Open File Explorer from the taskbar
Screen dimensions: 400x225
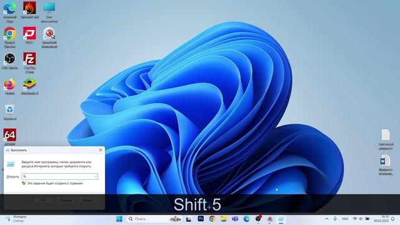(224, 219)
